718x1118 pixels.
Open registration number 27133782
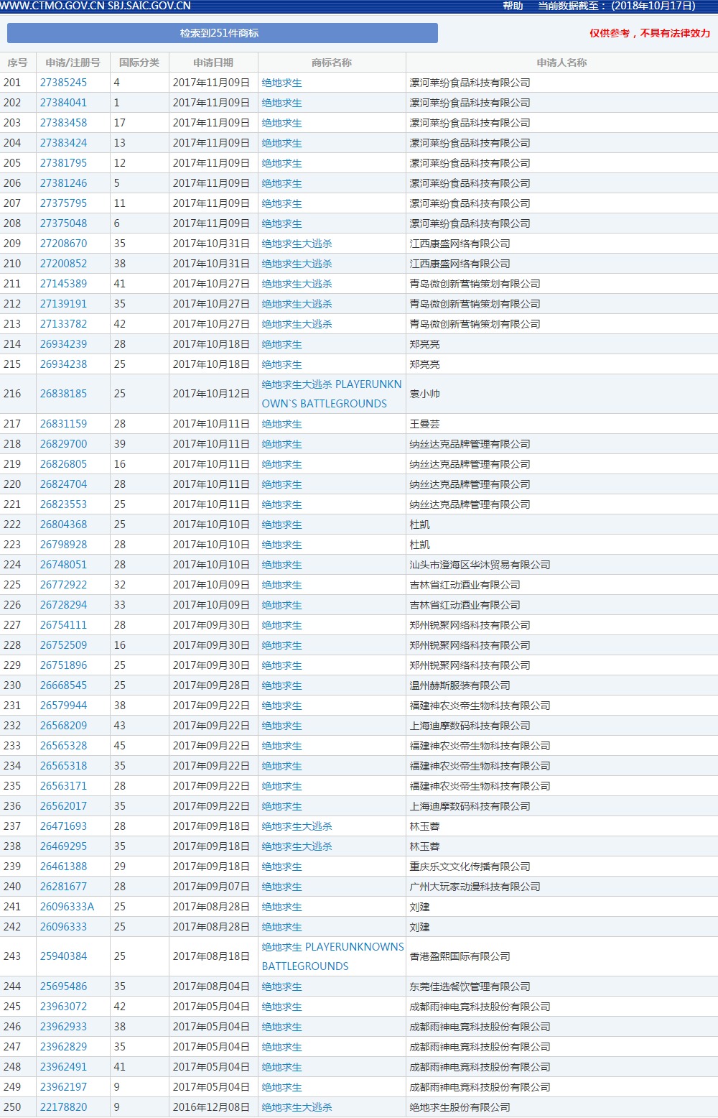pyautogui.click(x=63, y=324)
